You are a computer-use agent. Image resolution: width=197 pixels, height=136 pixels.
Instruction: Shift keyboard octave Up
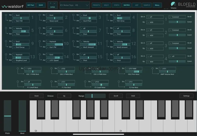64,96
